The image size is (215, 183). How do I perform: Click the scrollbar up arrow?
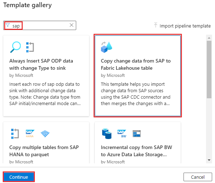pyautogui.click(x=209, y=38)
